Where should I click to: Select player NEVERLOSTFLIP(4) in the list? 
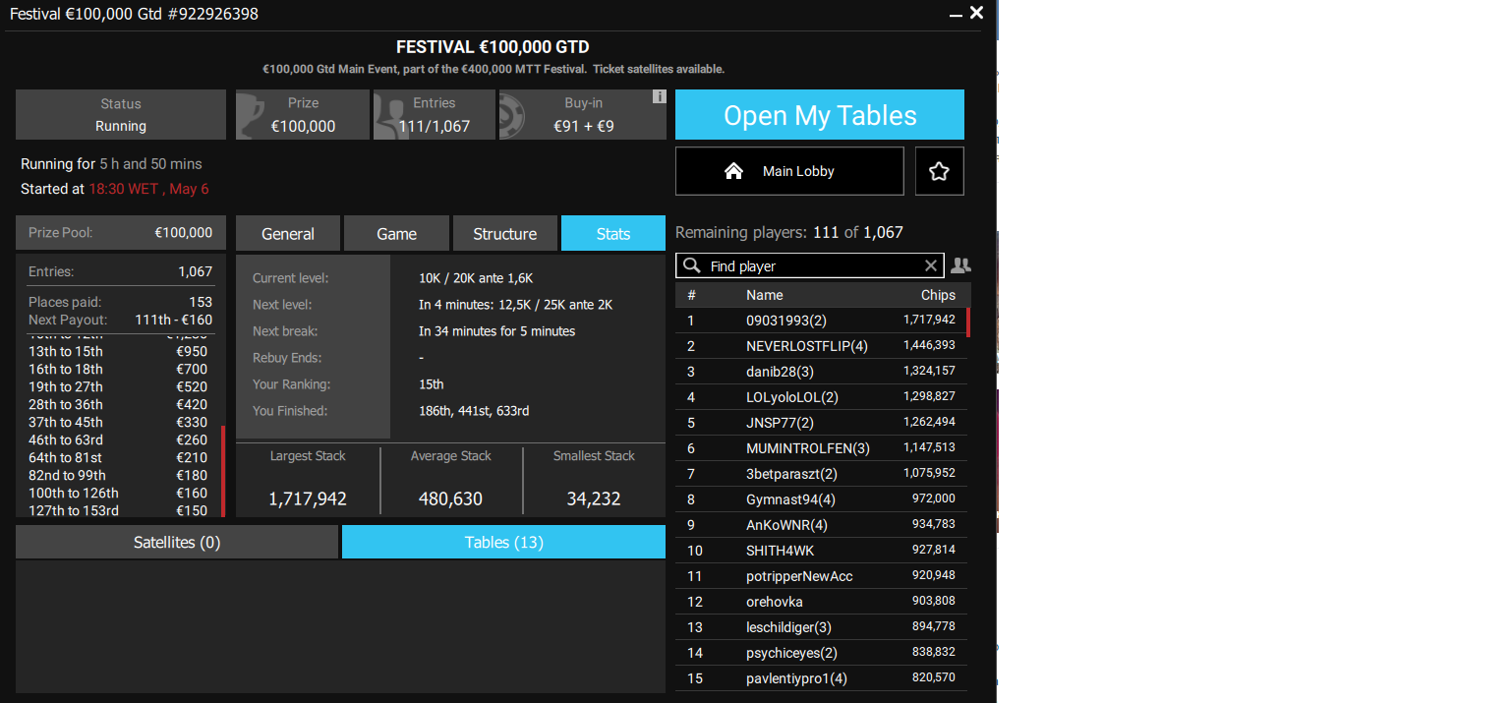coord(806,346)
